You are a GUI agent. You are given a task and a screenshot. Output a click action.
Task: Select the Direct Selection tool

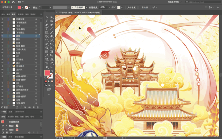51,17
